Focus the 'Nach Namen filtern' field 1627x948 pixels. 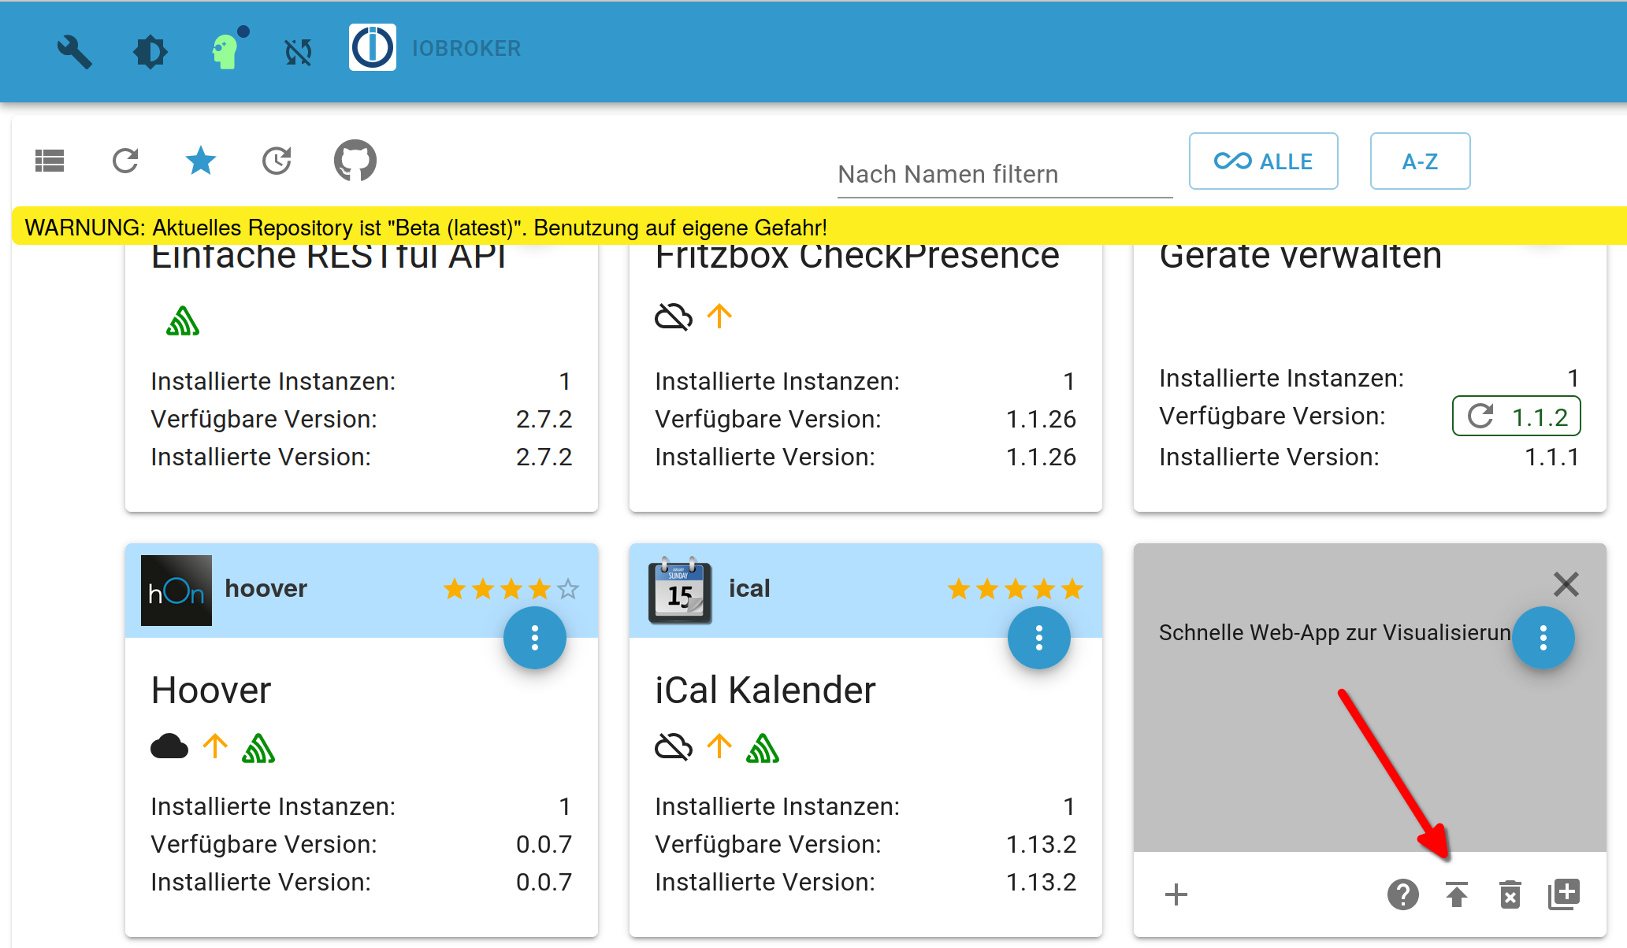pos(1005,174)
